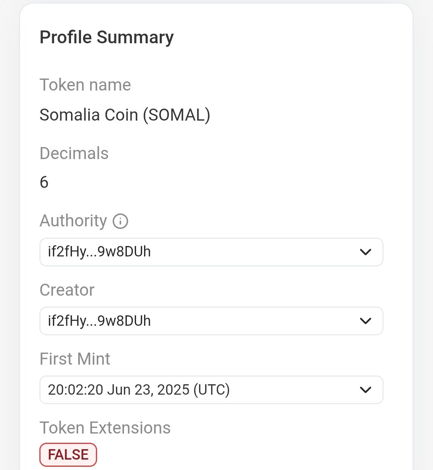Image resolution: width=433 pixels, height=470 pixels.
Task: Click the Authority label text
Action: pyautogui.click(x=73, y=221)
